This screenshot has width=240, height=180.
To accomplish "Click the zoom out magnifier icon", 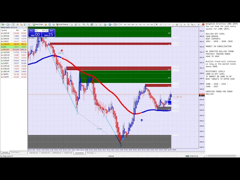I will click(87, 24).
